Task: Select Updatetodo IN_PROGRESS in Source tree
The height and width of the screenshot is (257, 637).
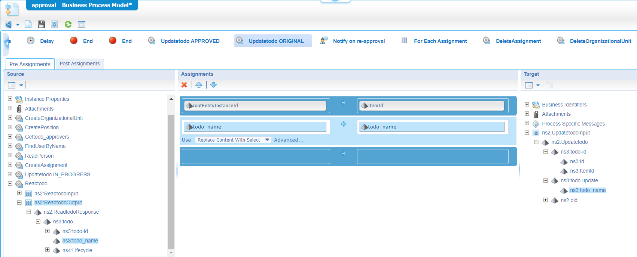Action: (x=58, y=174)
